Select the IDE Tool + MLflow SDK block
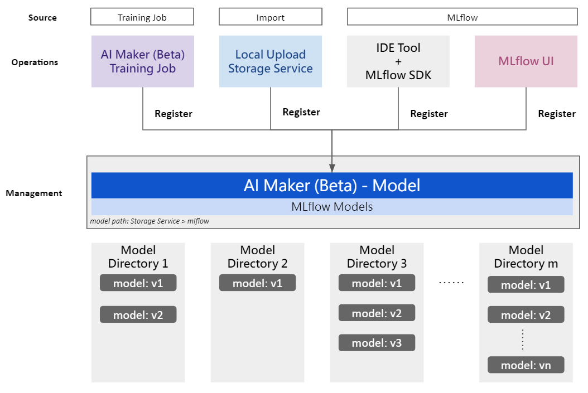 [x=398, y=61]
